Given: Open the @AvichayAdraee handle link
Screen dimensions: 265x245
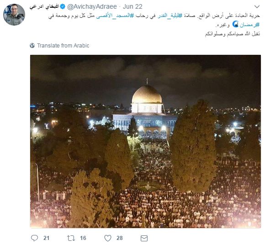Looking at the screenshot, I should coord(92,6).
